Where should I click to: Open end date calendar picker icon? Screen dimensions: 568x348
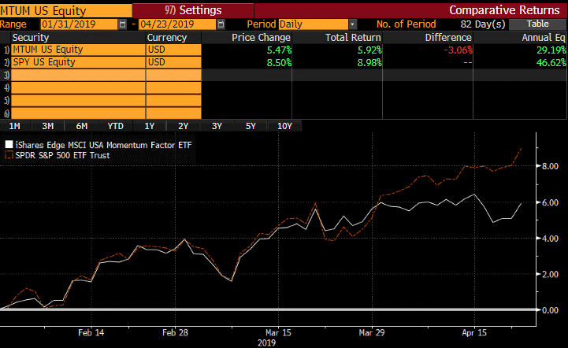[x=221, y=24]
